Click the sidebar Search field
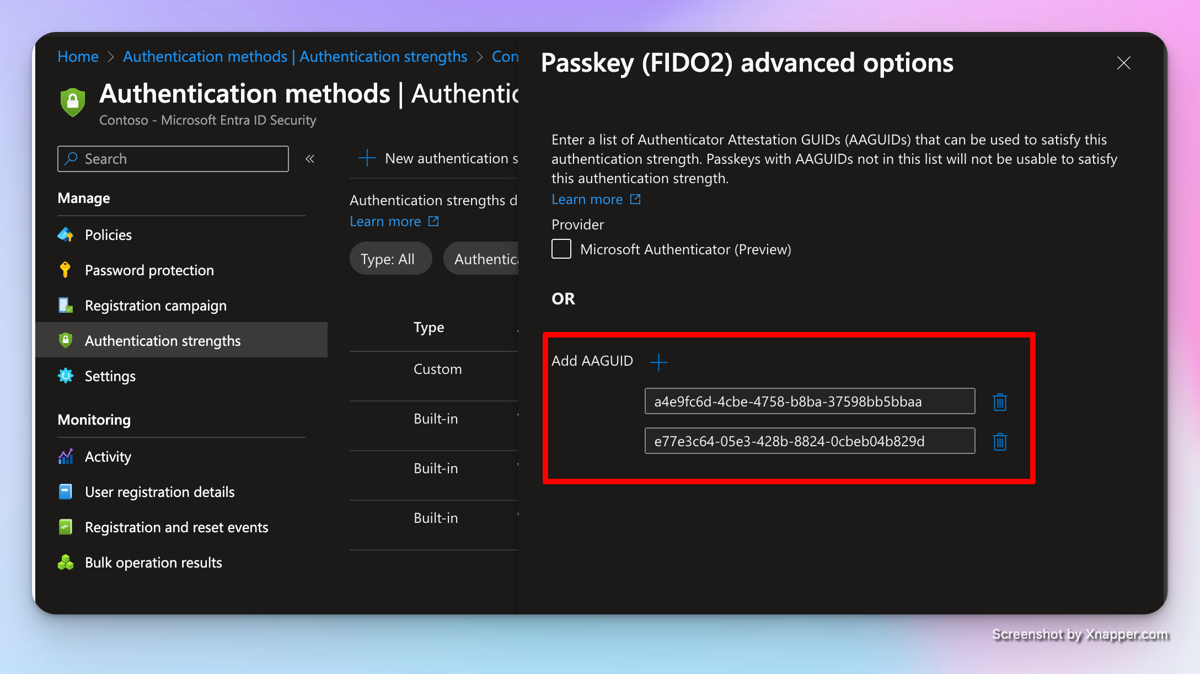This screenshot has height=674, width=1200. (x=173, y=159)
